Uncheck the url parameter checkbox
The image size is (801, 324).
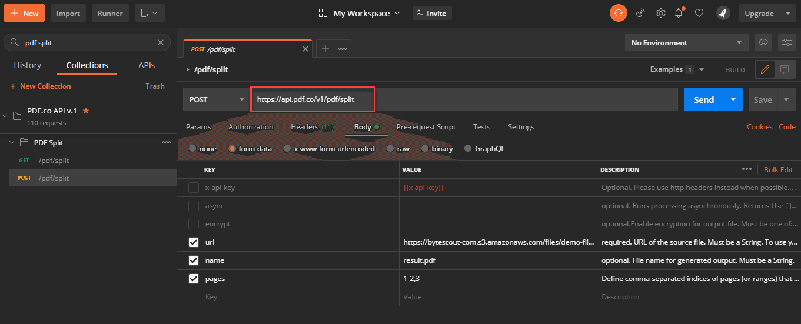(x=193, y=242)
